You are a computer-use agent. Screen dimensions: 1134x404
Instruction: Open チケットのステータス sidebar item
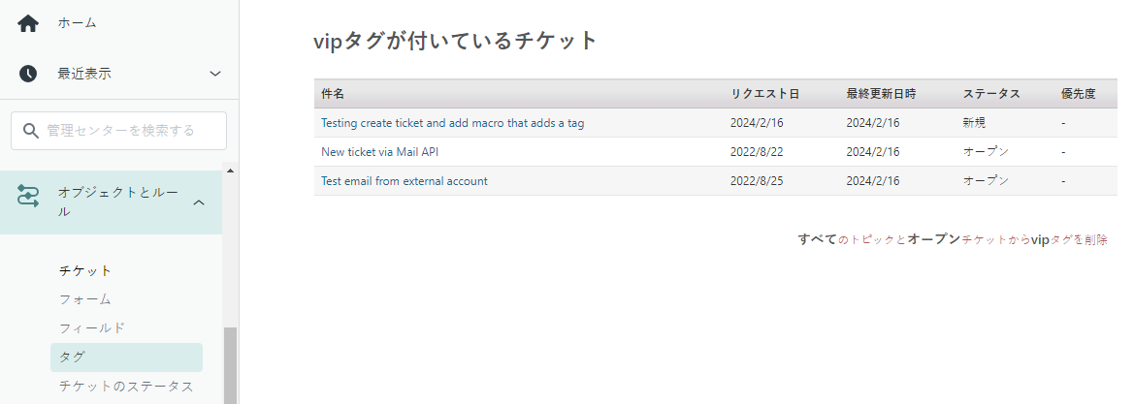point(126,386)
